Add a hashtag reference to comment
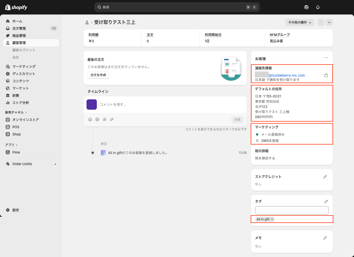The height and width of the screenshot is (257, 354). coord(105,119)
